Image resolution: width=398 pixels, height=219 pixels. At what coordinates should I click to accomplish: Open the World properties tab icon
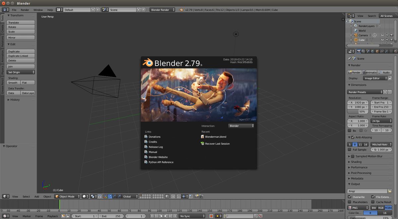pyautogui.click(x=372, y=51)
